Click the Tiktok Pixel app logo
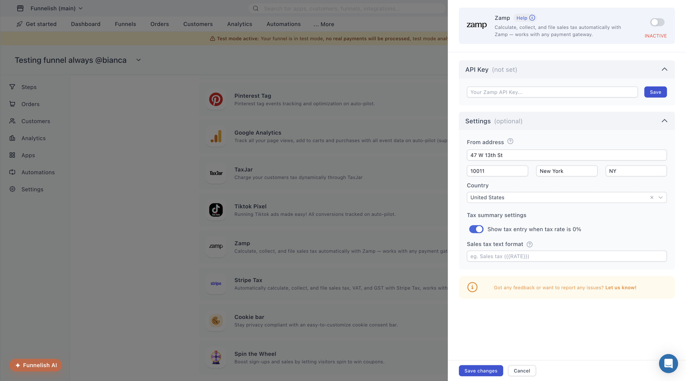 [x=216, y=210]
